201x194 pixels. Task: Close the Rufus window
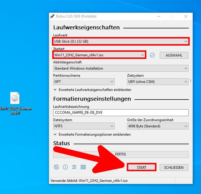click(x=186, y=16)
